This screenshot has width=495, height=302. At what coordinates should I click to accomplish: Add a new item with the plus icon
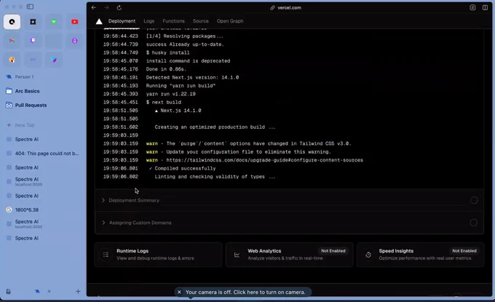click(x=78, y=291)
